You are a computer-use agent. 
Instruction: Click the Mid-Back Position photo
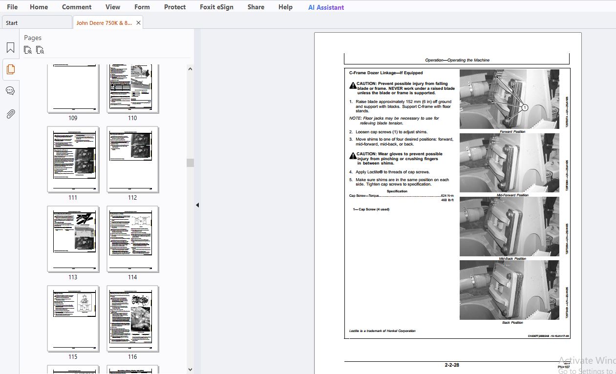(x=509, y=227)
